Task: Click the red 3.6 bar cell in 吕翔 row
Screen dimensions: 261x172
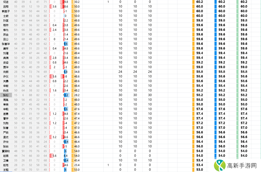Action: coord(54,6)
